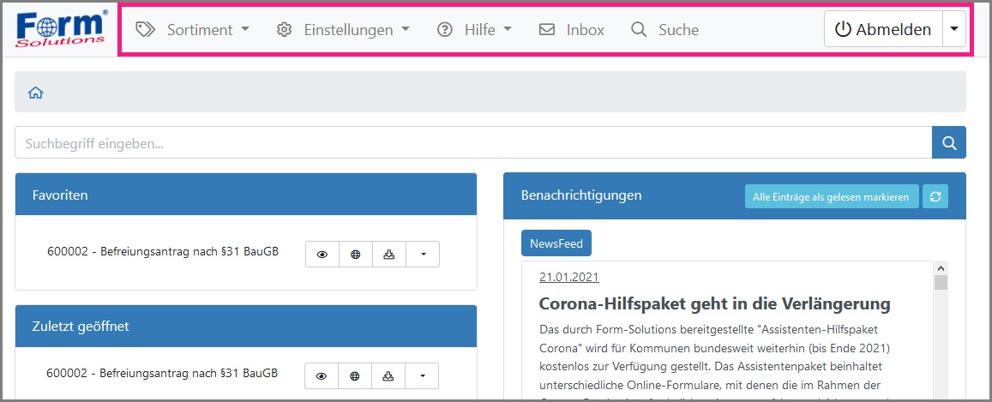Click the Form Solutions logo
The width and height of the screenshot is (992, 402).
(61, 29)
